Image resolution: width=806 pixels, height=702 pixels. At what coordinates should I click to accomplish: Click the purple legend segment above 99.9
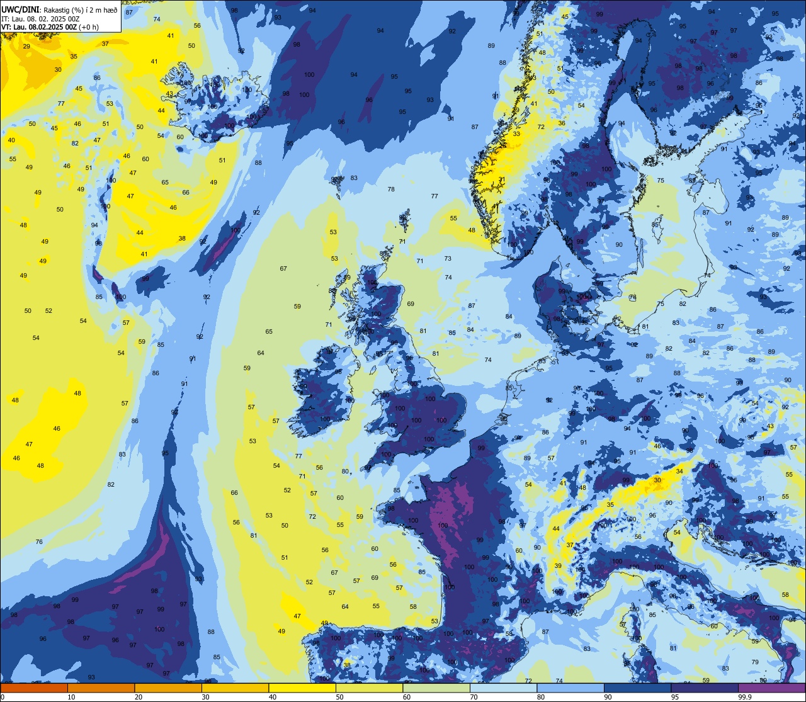click(x=771, y=688)
